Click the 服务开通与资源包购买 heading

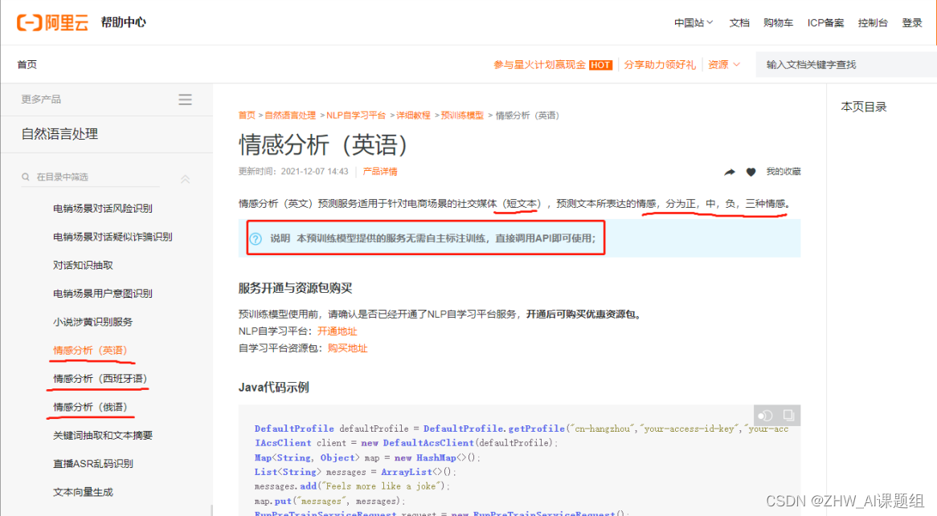click(x=295, y=288)
